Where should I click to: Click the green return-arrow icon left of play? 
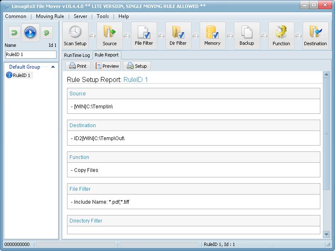[x=14, y=33]
